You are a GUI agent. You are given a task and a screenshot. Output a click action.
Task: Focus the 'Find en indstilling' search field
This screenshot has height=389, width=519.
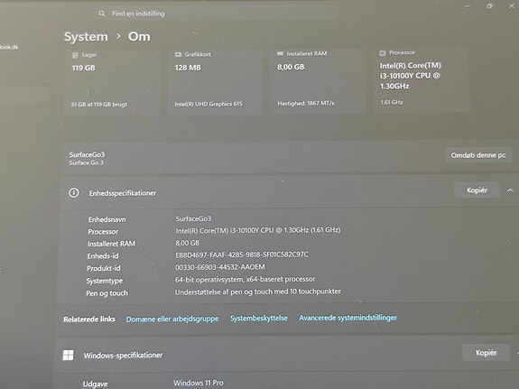(217, 14)
